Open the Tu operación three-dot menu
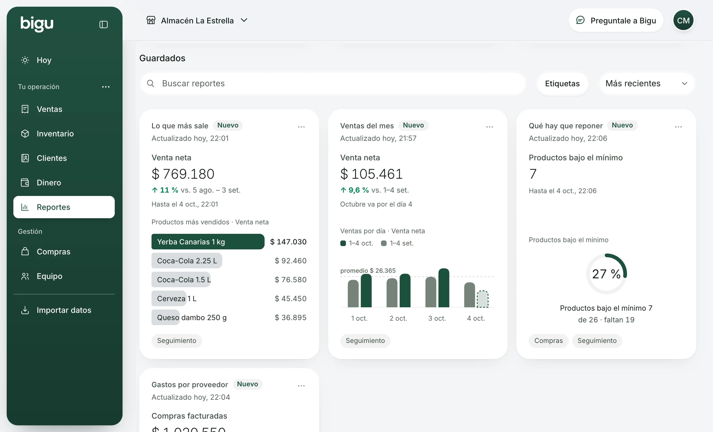 [x=106, y=87]
